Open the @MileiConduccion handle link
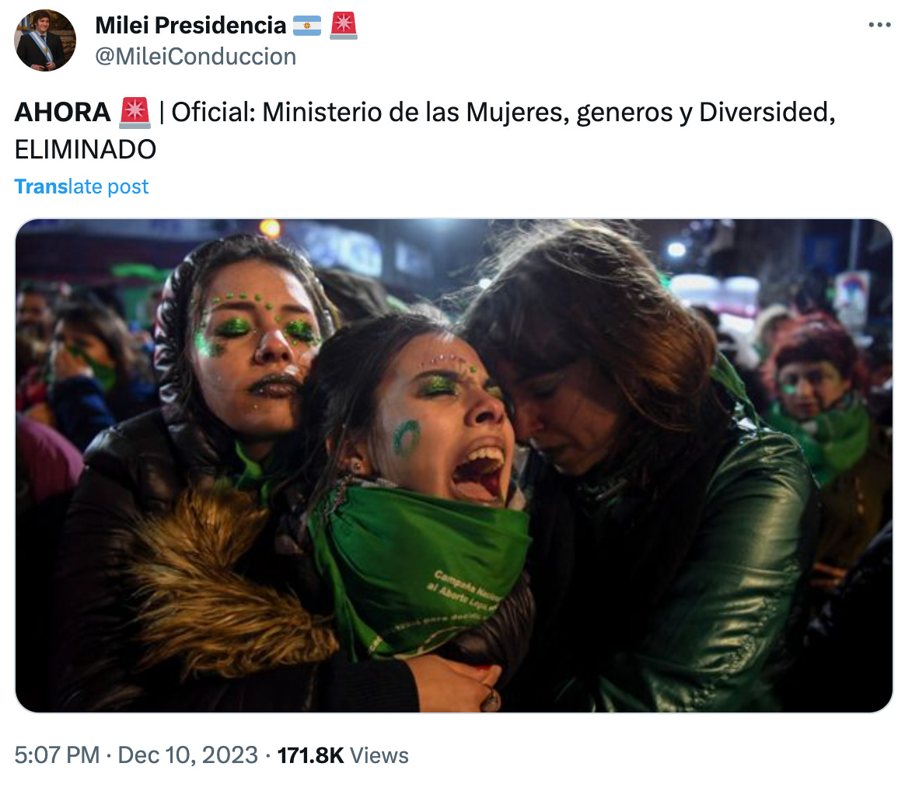 [196, 57]
